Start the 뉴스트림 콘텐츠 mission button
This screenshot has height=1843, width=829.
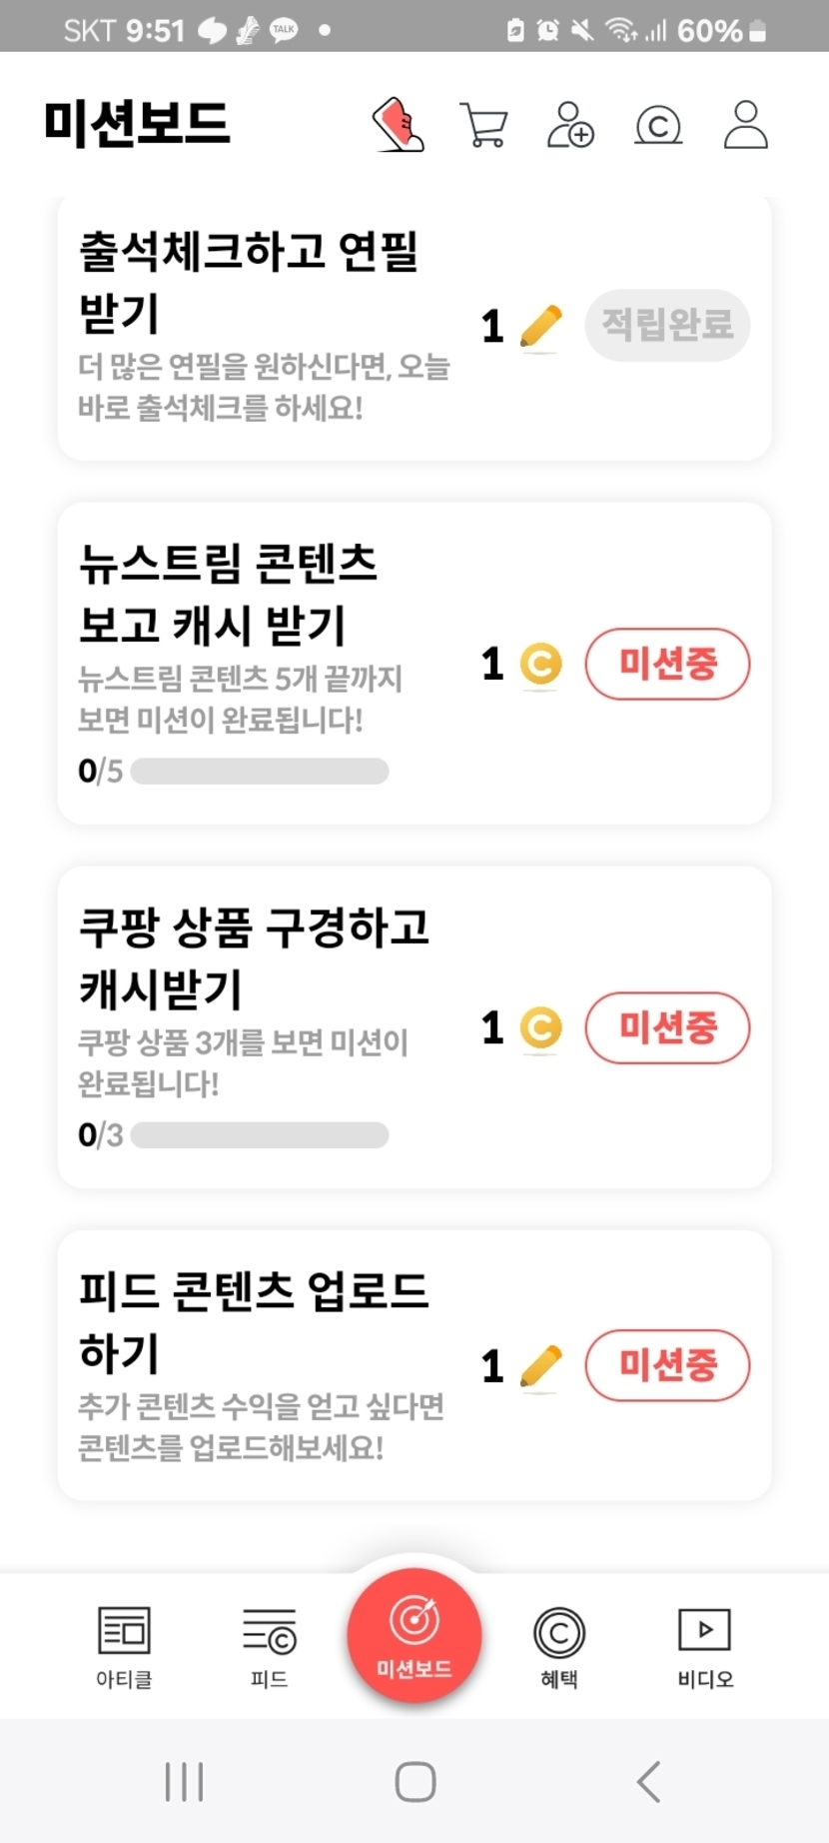(667, 664)
